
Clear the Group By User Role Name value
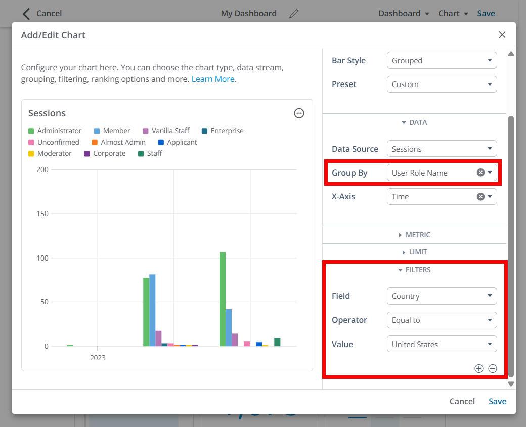coord(480,173)
